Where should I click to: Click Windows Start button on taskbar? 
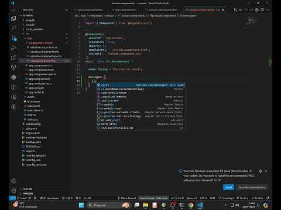click(81, 205)
